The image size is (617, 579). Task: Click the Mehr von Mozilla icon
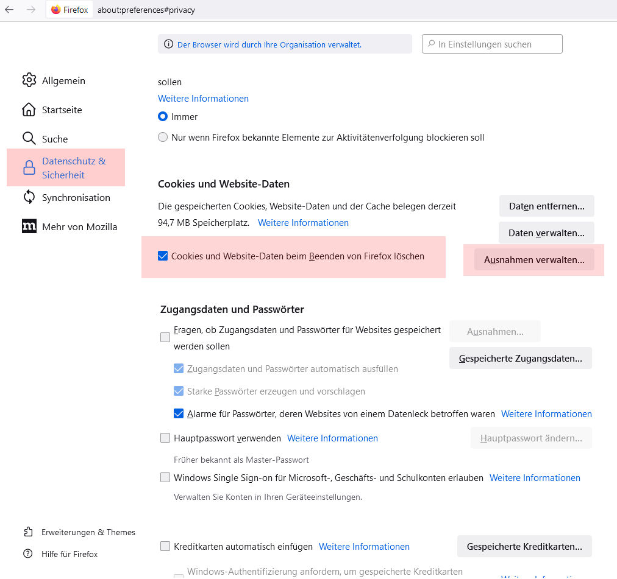tap(29, 226)
